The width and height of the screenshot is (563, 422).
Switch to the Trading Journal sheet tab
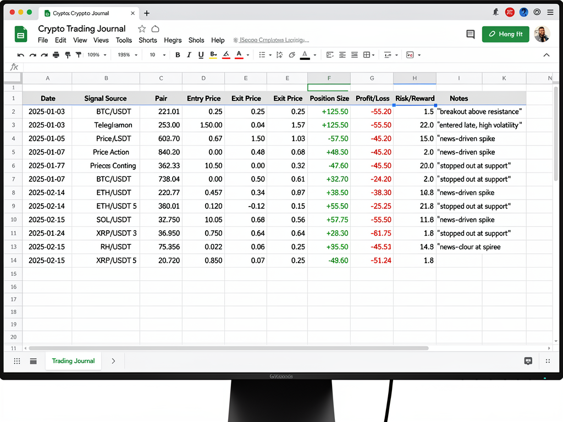[x=73, y=361]
